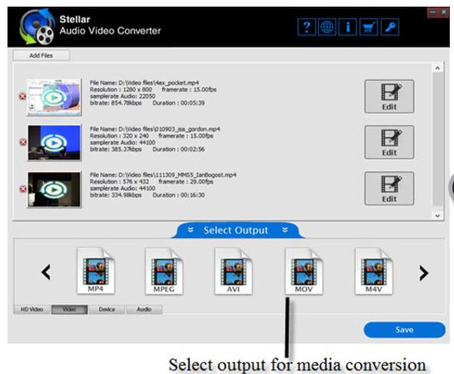Remove 111309_MMS5_IanBogost.mp4 with red X

pos(23,189)
